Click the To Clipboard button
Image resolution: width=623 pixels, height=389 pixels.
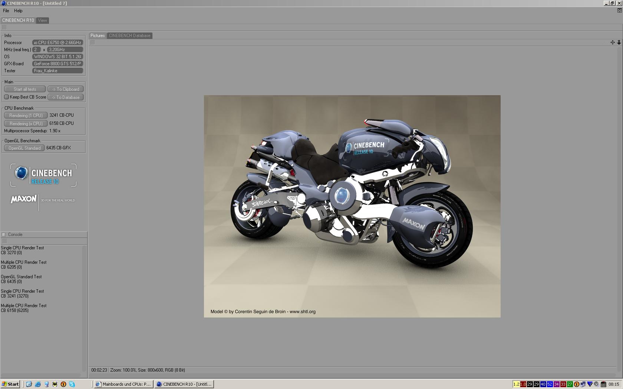click(x=66, y=89)
